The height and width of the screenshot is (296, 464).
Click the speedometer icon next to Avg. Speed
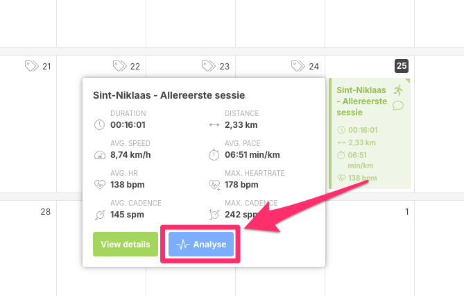tap(99, 155)
